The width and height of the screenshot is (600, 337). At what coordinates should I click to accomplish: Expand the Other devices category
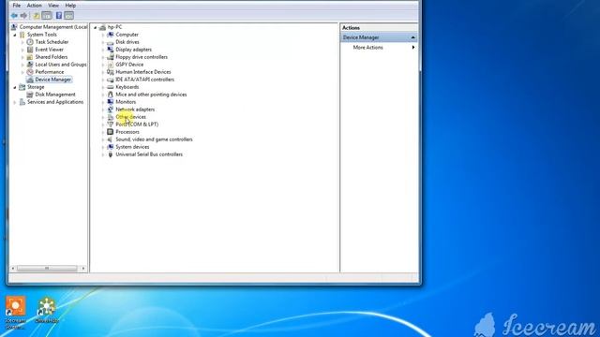click(x=103, y=117)
